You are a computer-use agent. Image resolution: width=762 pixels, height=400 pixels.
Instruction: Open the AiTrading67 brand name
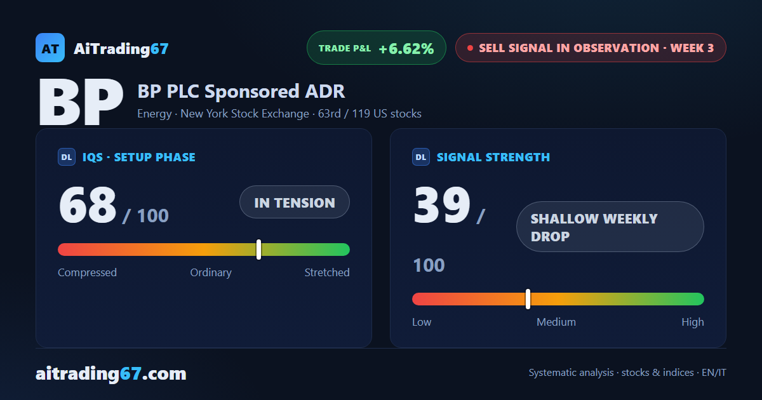pyautogui.click(x=121, y=48)
